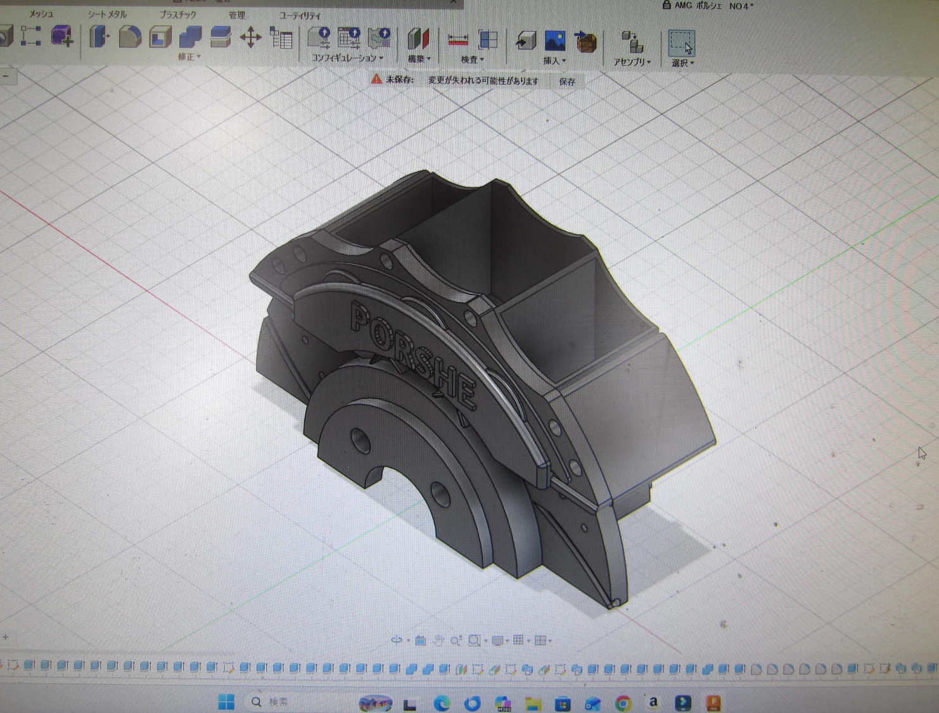Click the Look At navigation icon
This screenshot has width=939, height=713.
tap(420, 641)
